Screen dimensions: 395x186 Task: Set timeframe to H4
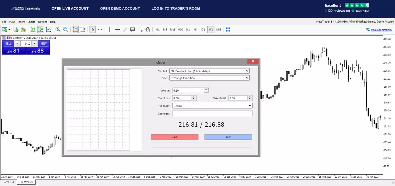[195, 30]
